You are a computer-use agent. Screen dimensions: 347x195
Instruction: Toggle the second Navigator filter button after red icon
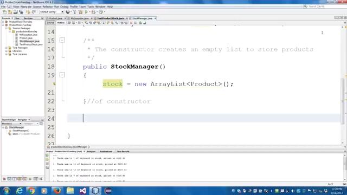[14, 179]
